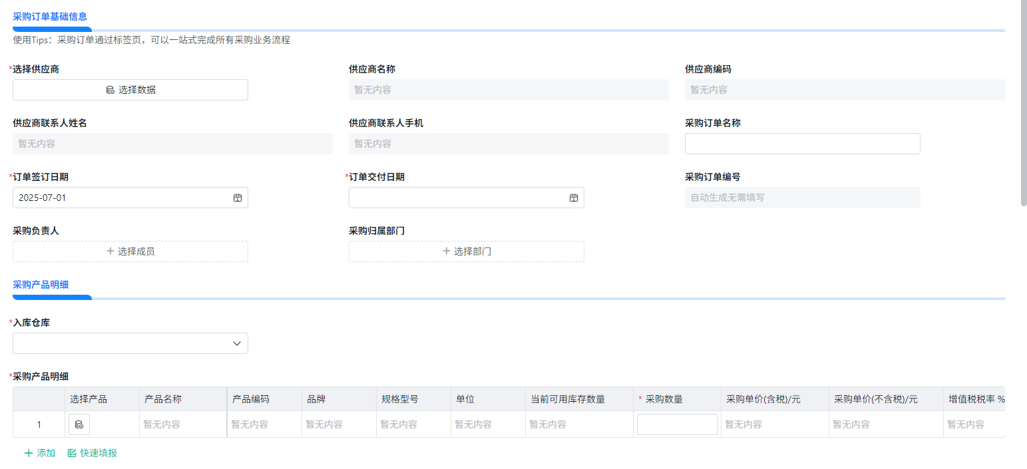Click the 入库仓库 dropdown chevron arrow
Image resolution: width=1027 pixels, height=469 pixels.
237,343
